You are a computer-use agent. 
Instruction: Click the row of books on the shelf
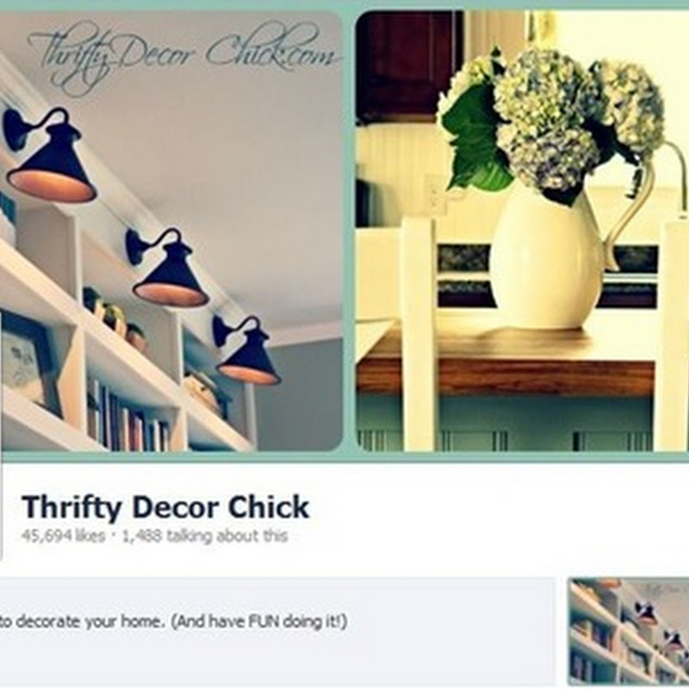pyautogui.click(x=128, y=419)
